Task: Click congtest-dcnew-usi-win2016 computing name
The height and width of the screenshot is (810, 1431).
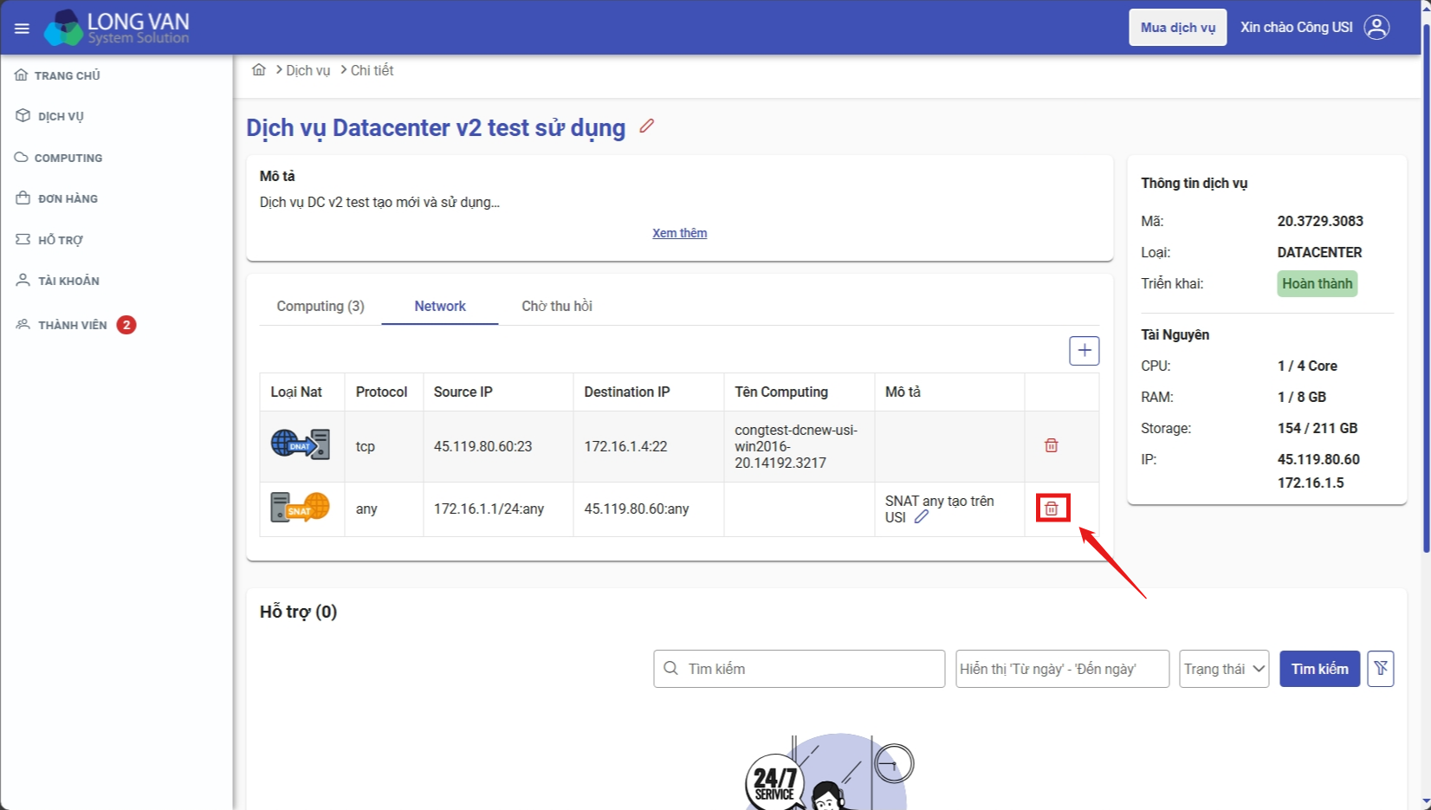Action: point(796,446)
